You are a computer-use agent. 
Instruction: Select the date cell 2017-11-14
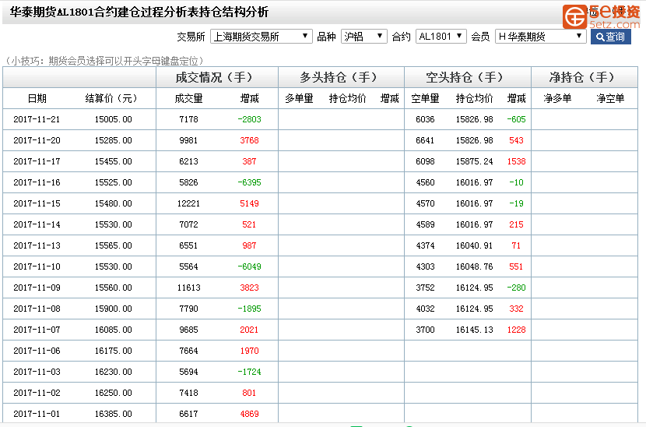37,224
